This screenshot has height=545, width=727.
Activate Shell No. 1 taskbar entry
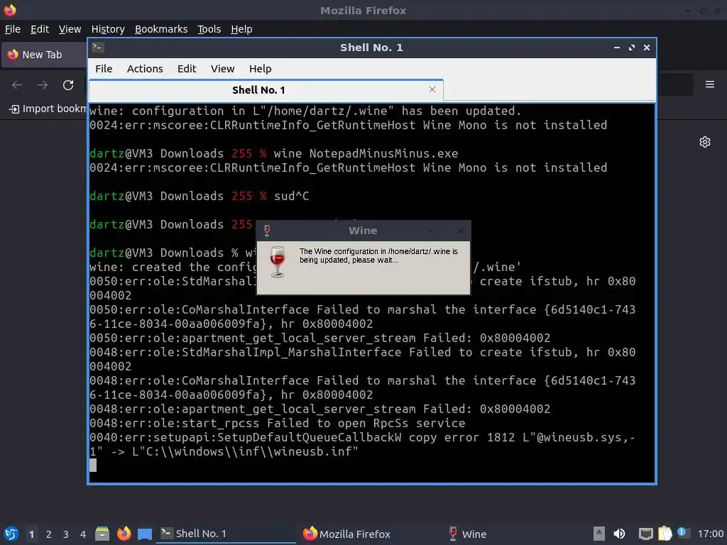226,534
